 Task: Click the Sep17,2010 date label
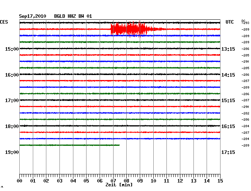click(32, 16)
